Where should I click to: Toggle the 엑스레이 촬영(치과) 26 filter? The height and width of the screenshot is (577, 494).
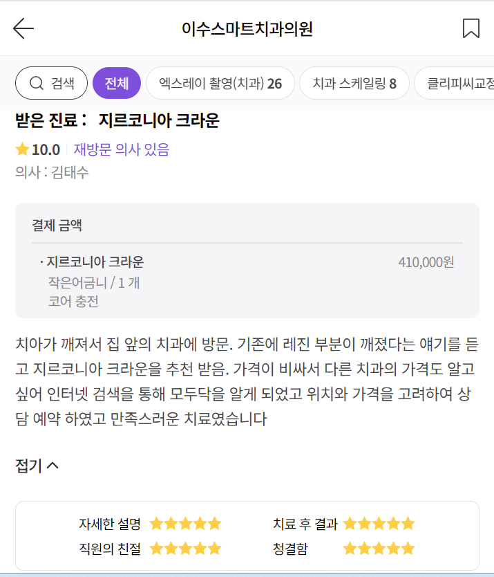(220, 82)
